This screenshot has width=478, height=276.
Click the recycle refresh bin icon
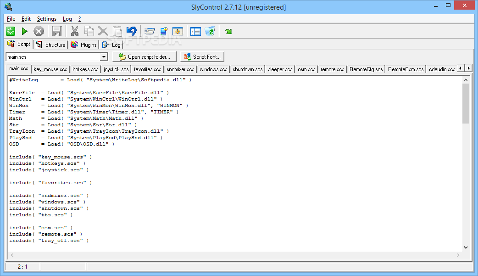210,31
